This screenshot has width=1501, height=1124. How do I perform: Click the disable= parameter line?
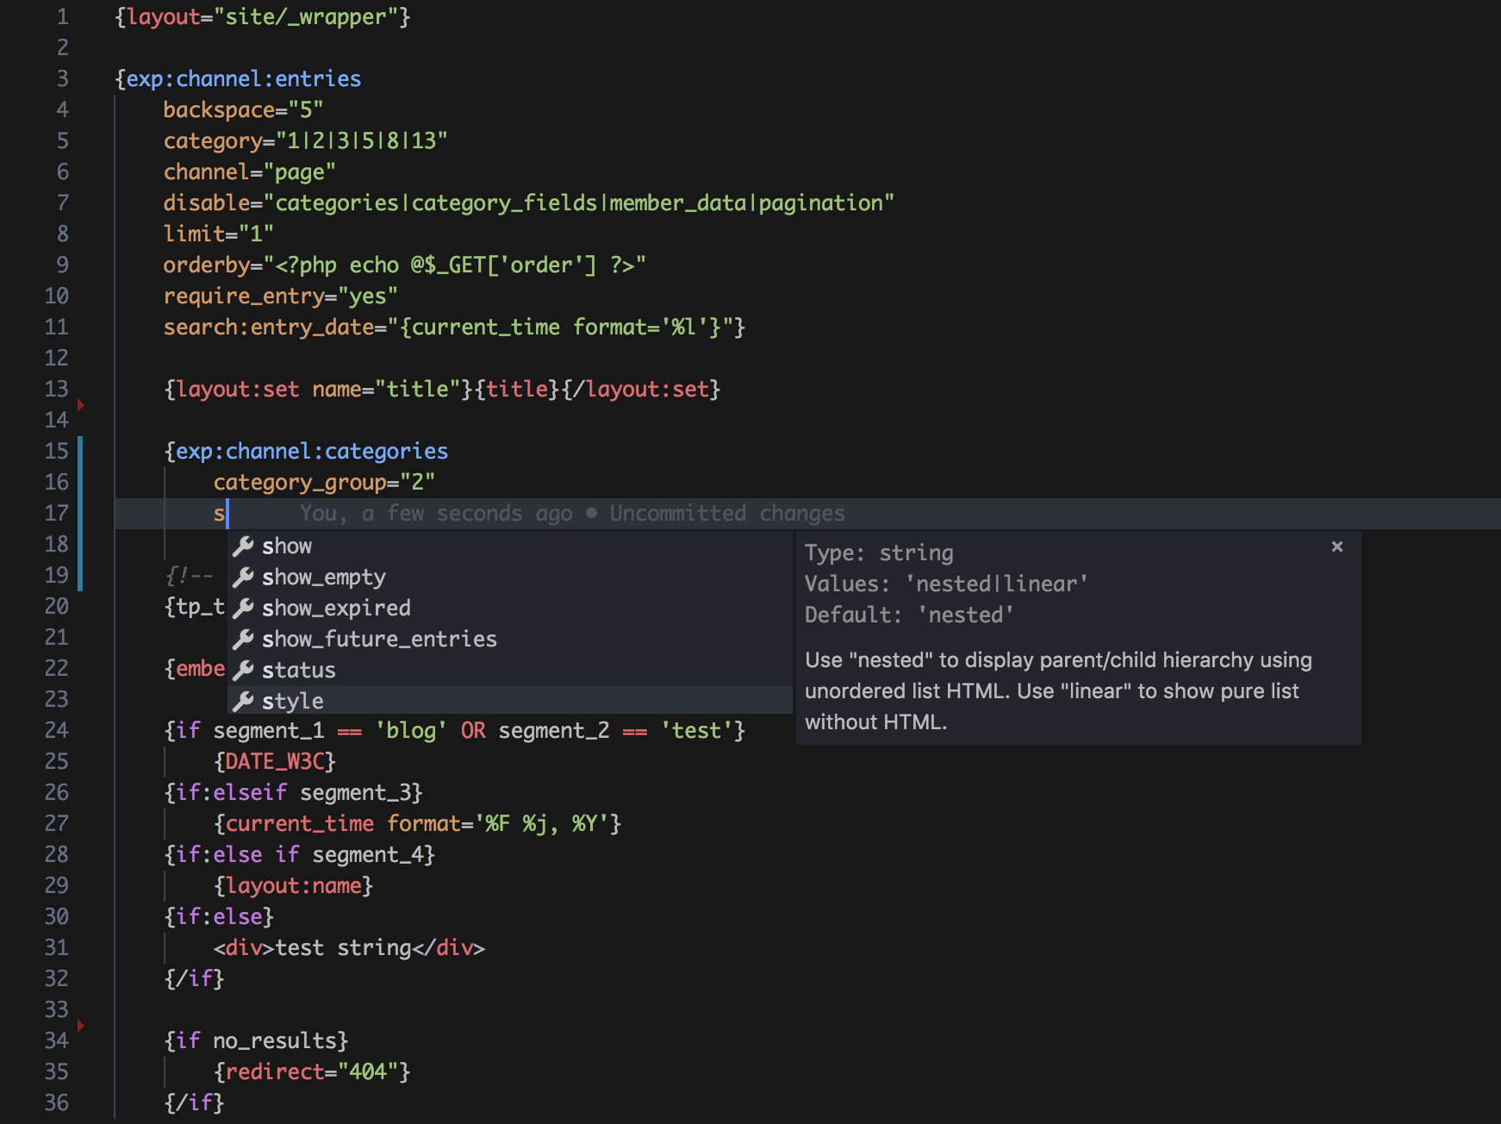click(529, 203)
